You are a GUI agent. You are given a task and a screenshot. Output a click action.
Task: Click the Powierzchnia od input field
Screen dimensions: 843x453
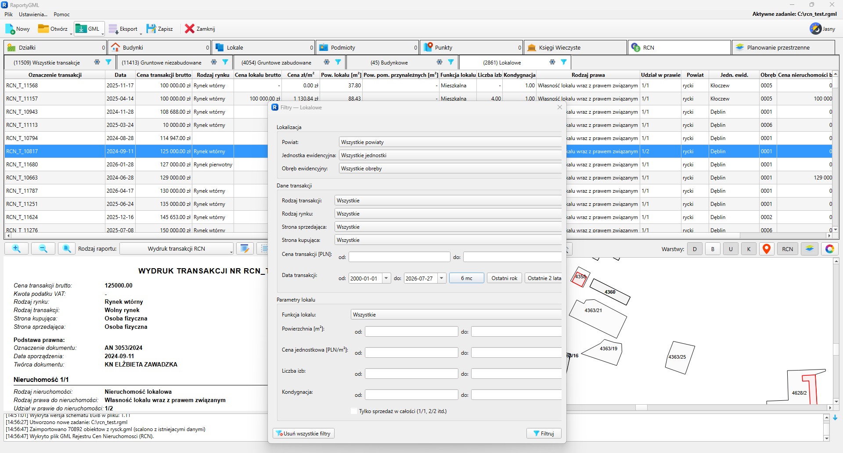[x=411, y=331]
